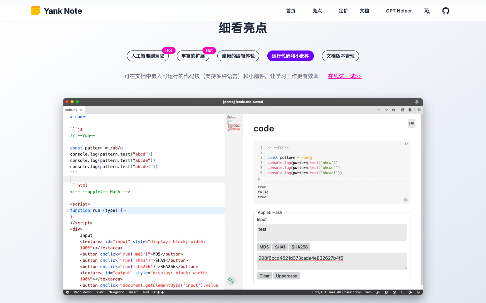Viewport: 486px width, 303px height.
Task: Click the Yank Note logo icon
Action: click(36, 11)
